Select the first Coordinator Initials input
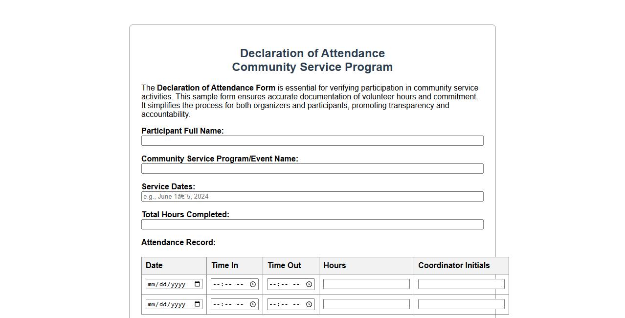 point(461,284)
